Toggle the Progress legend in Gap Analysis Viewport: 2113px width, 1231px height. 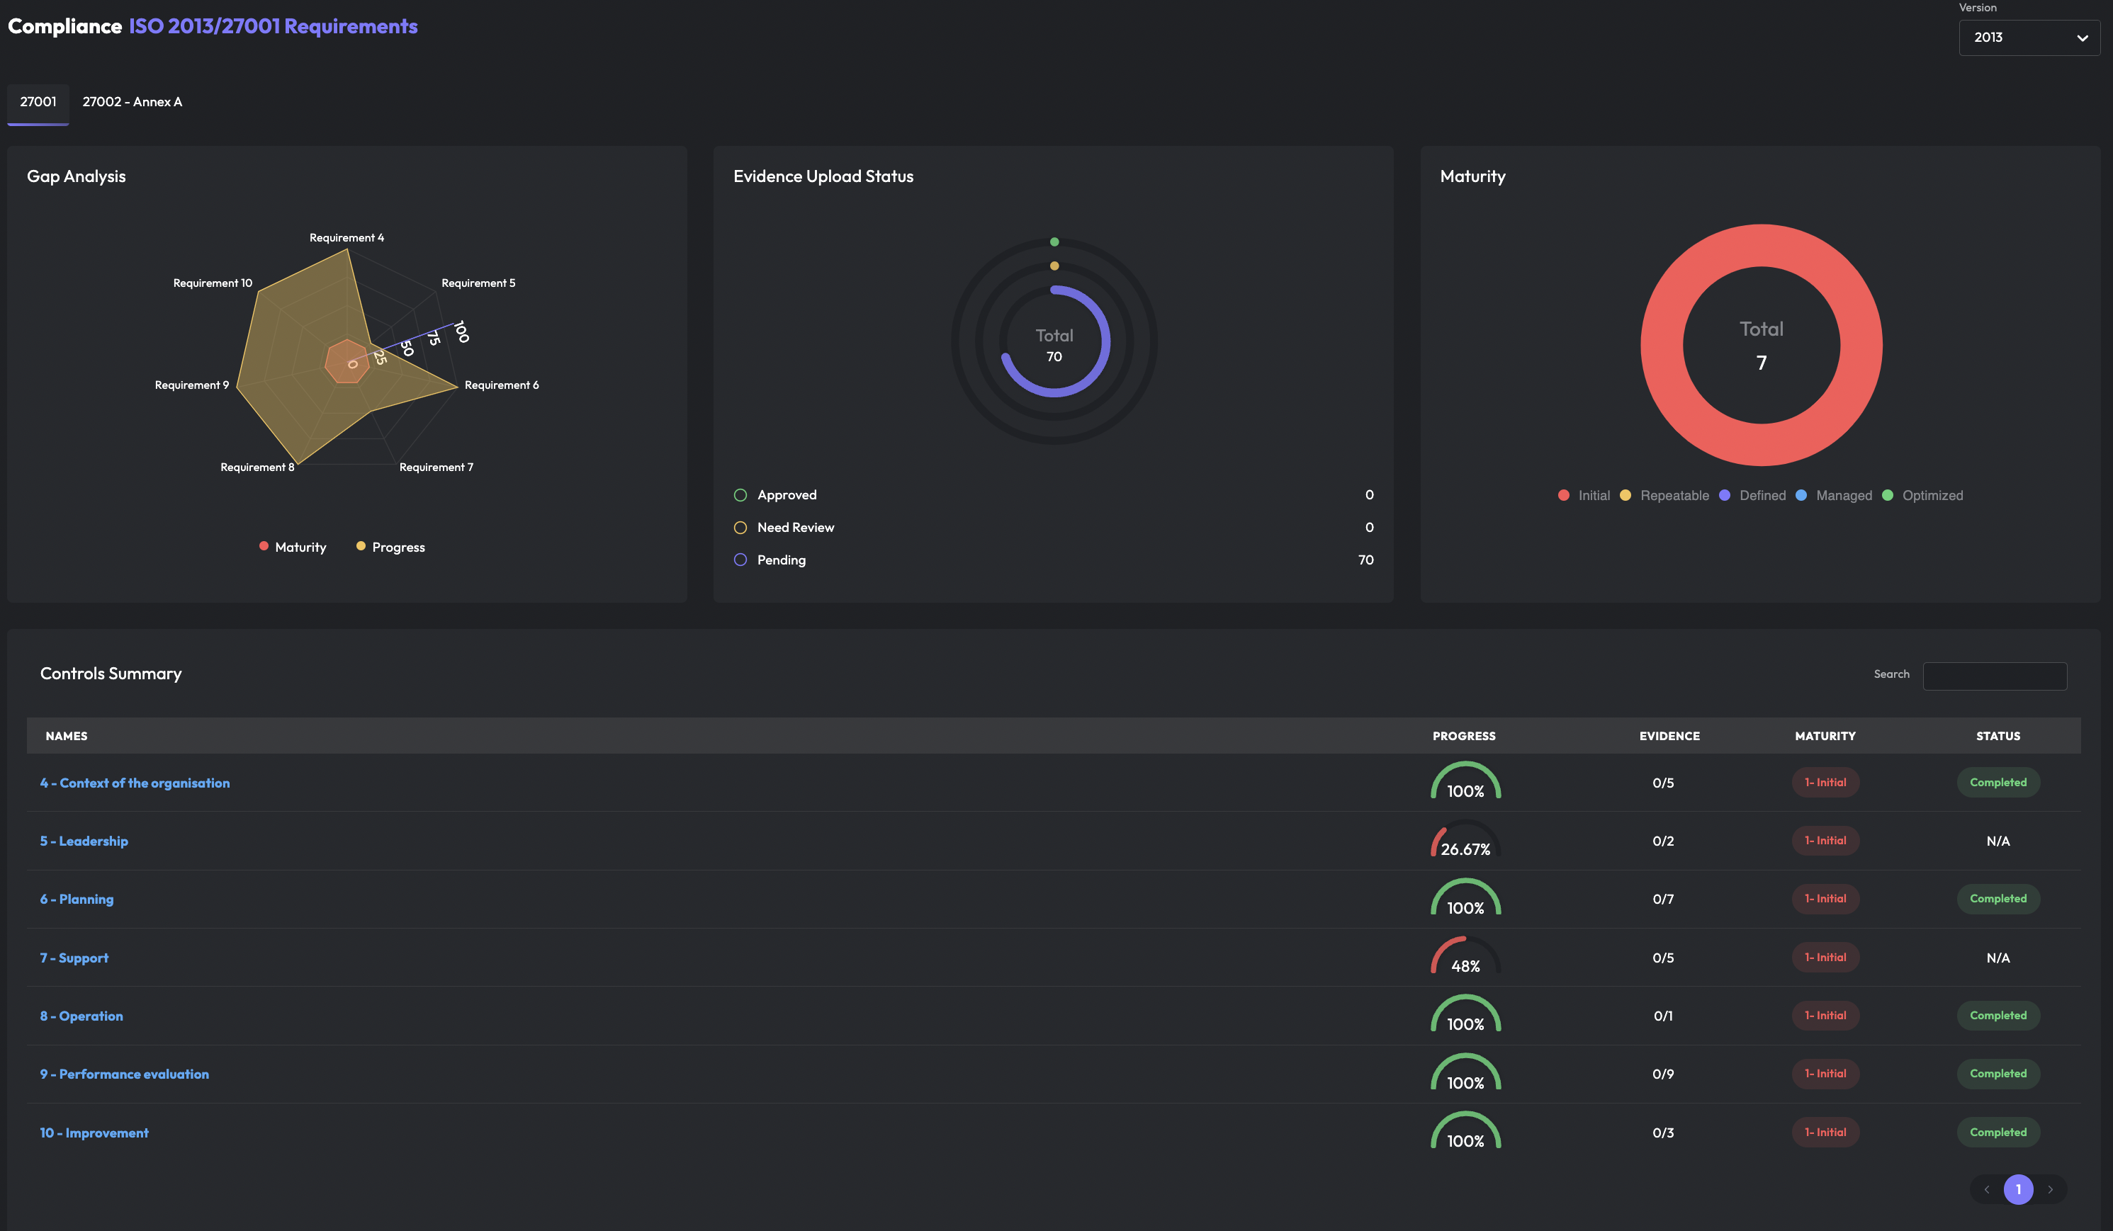point(390,548)
